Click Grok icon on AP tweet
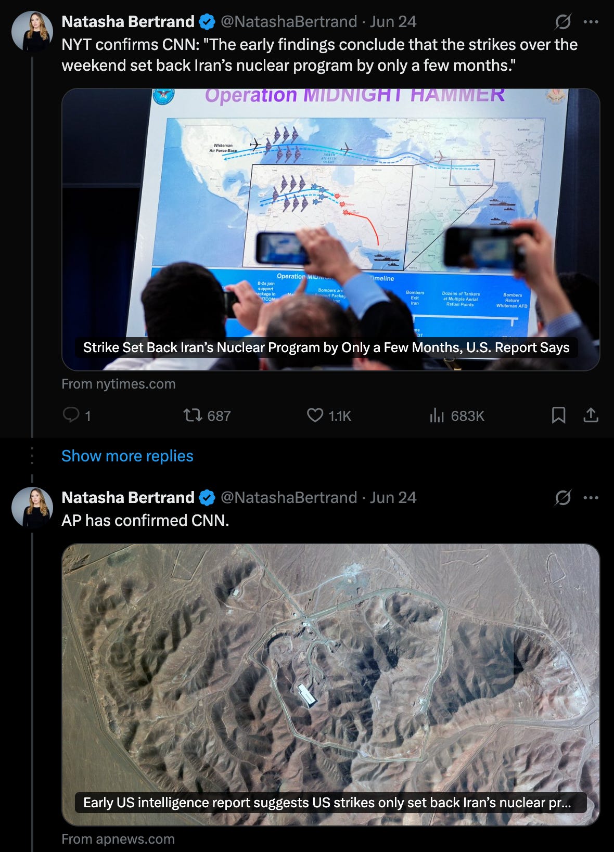The height and width of the screenshot is (852, 614). coord(563,498)
